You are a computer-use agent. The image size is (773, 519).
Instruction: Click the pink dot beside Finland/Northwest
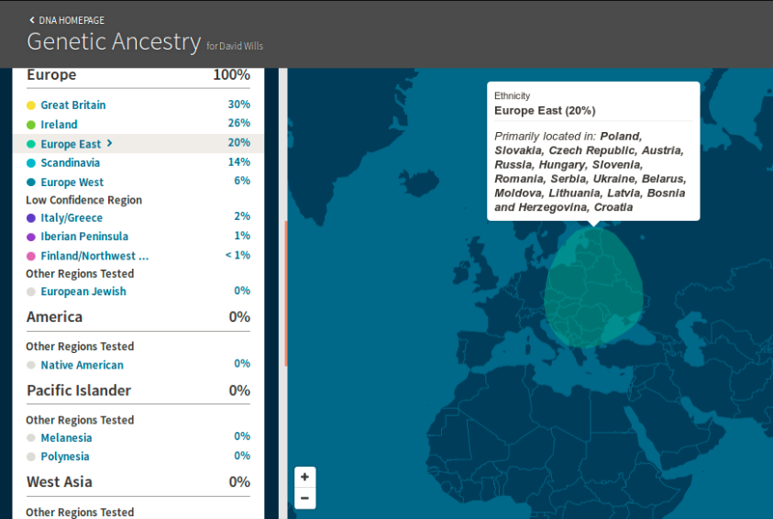pyautogui.click(x=31, y=257)
